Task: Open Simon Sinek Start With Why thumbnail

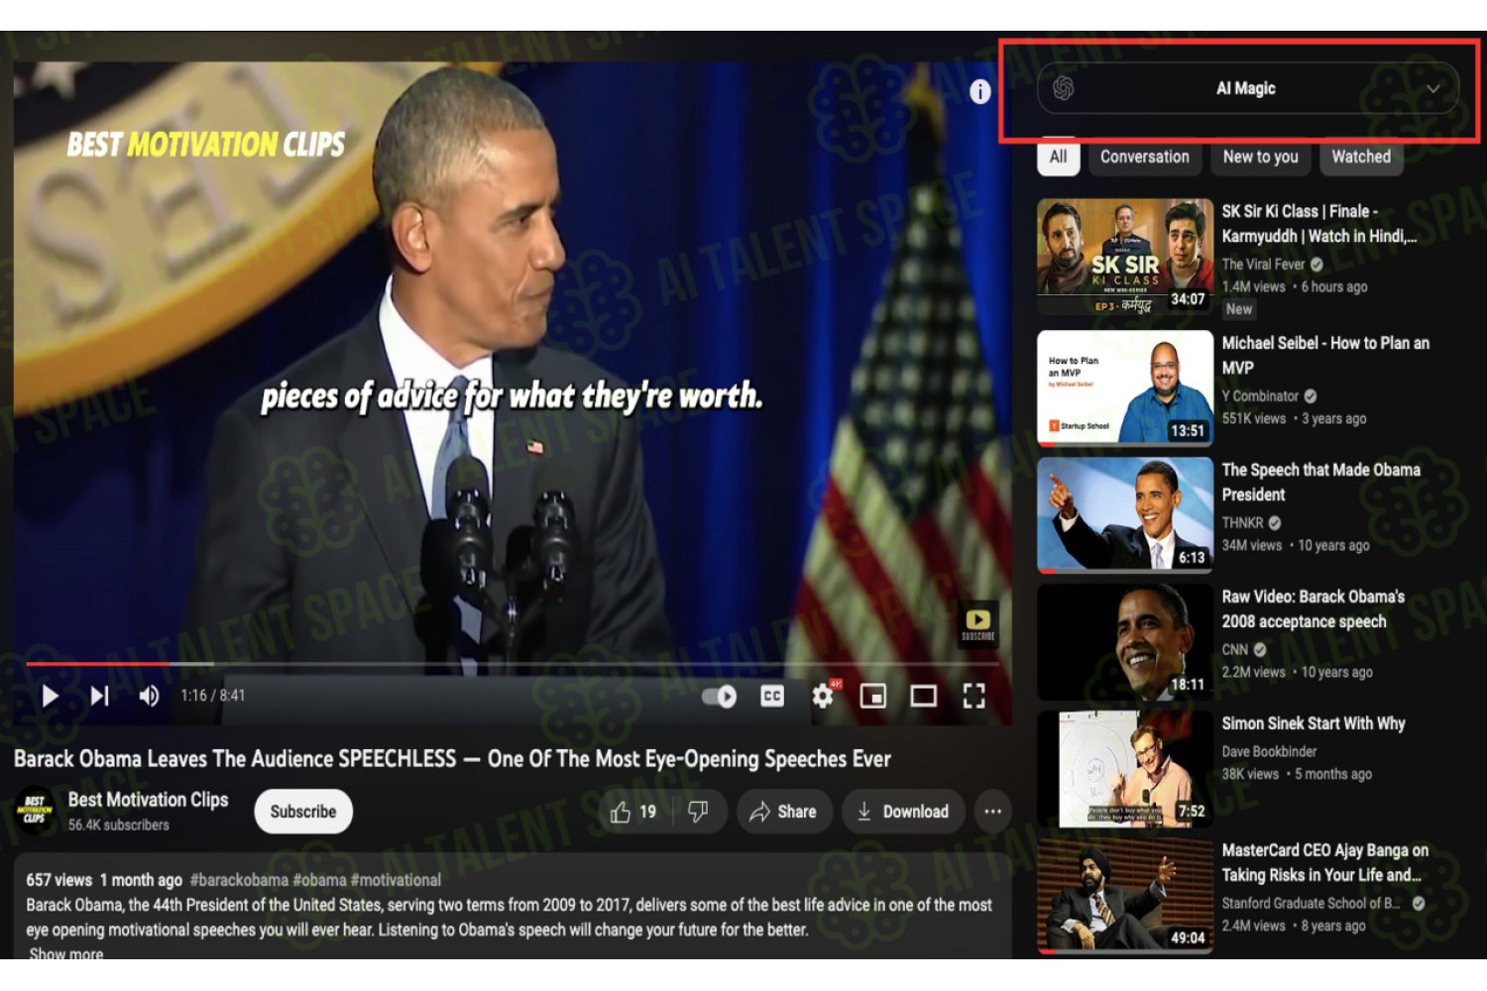Action: click(1125, 768)
